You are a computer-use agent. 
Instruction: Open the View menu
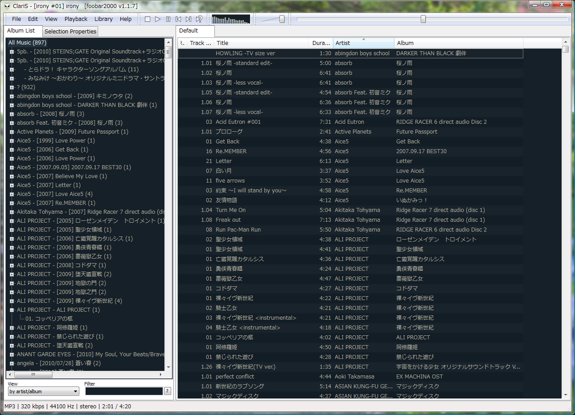pyautogui.click(x=51, y=19)
